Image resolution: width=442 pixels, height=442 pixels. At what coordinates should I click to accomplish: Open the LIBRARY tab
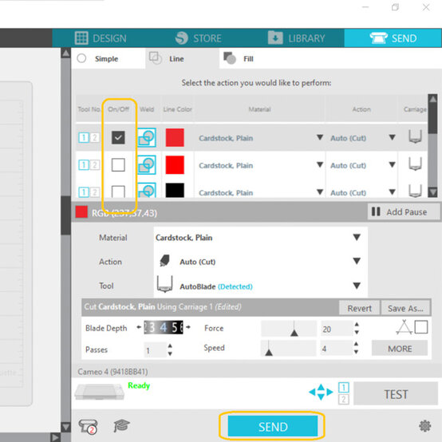coord(296,38)
